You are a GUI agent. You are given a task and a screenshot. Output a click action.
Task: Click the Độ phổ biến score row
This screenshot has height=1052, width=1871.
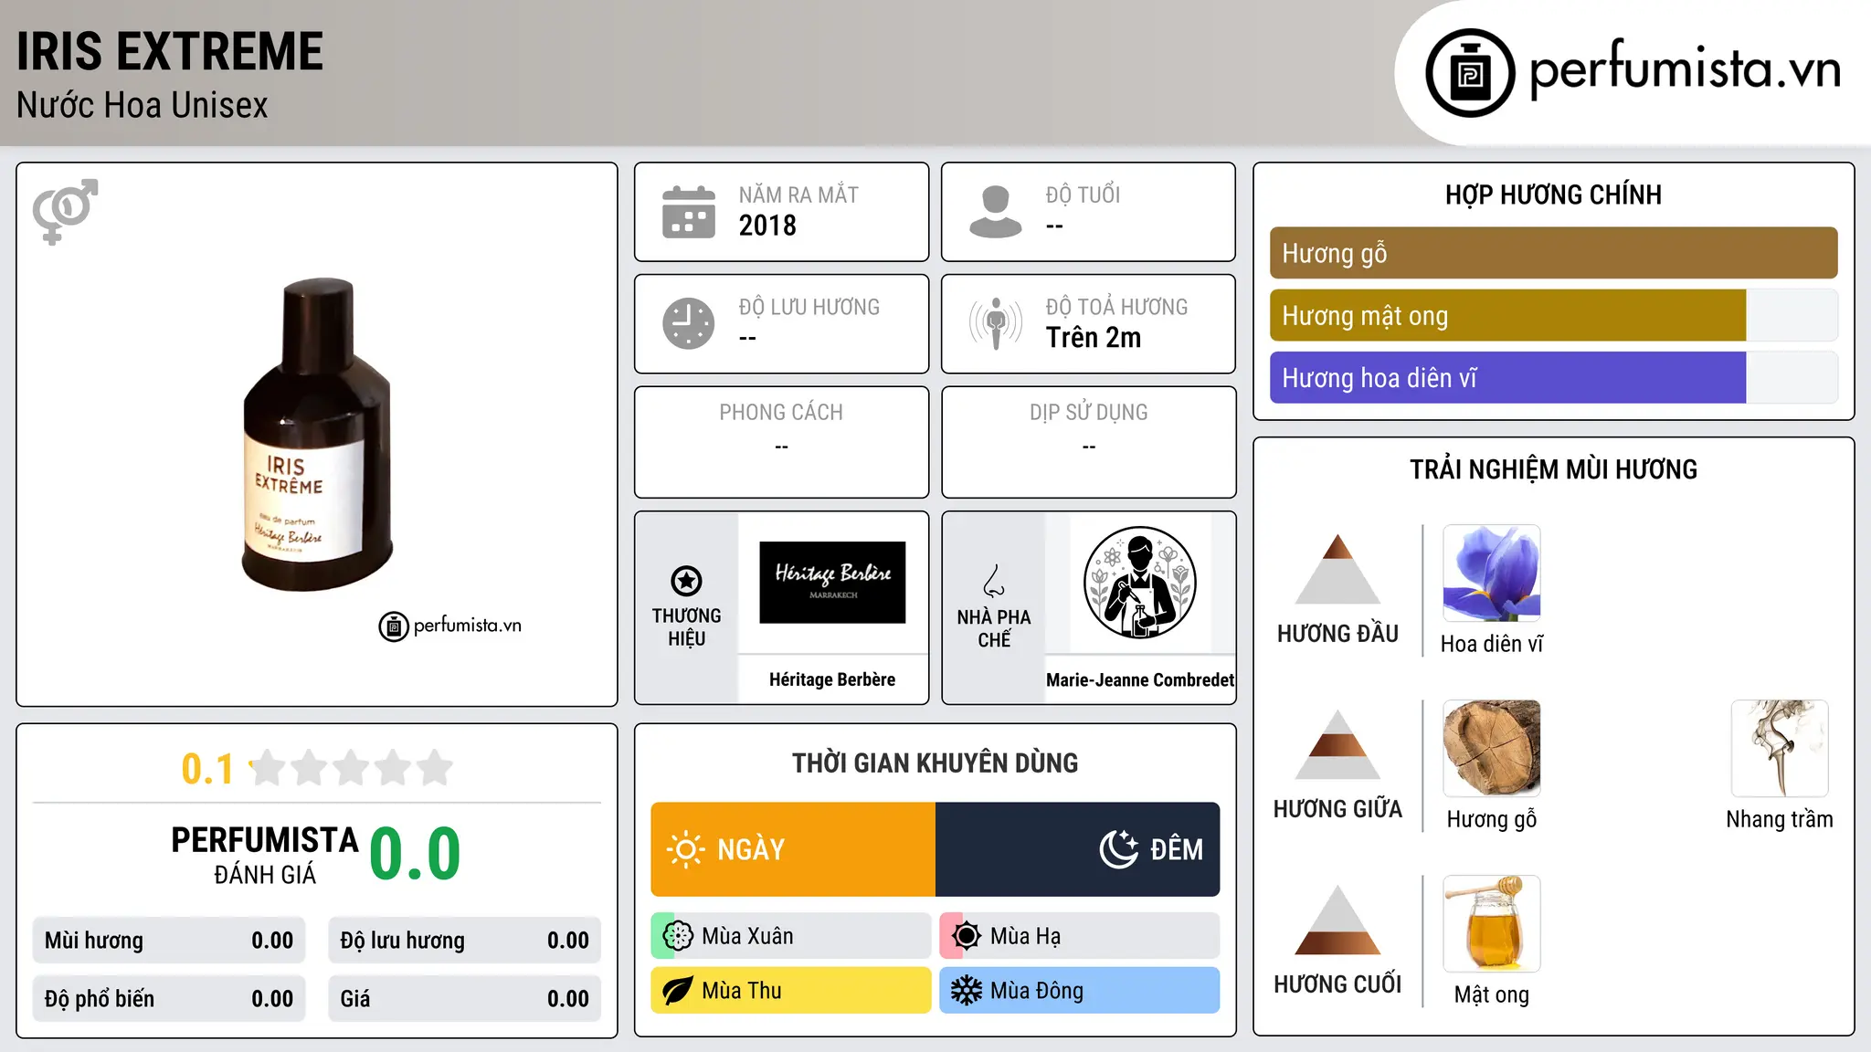point(169,999)
